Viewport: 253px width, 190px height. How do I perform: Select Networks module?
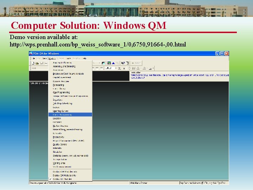(70, 133)
